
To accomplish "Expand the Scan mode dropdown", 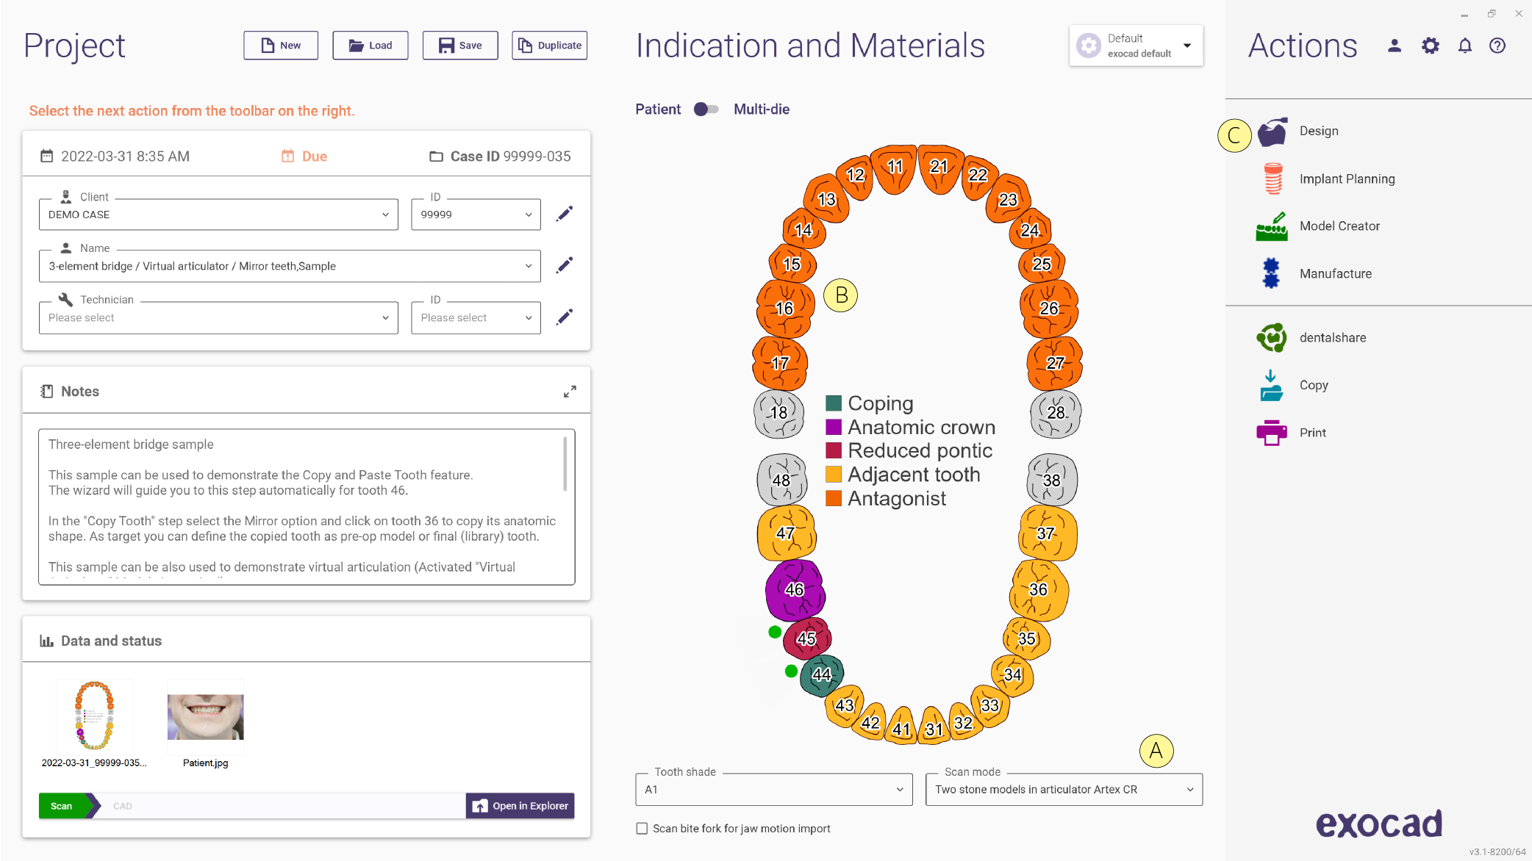I will click(x=1064, y=790).
